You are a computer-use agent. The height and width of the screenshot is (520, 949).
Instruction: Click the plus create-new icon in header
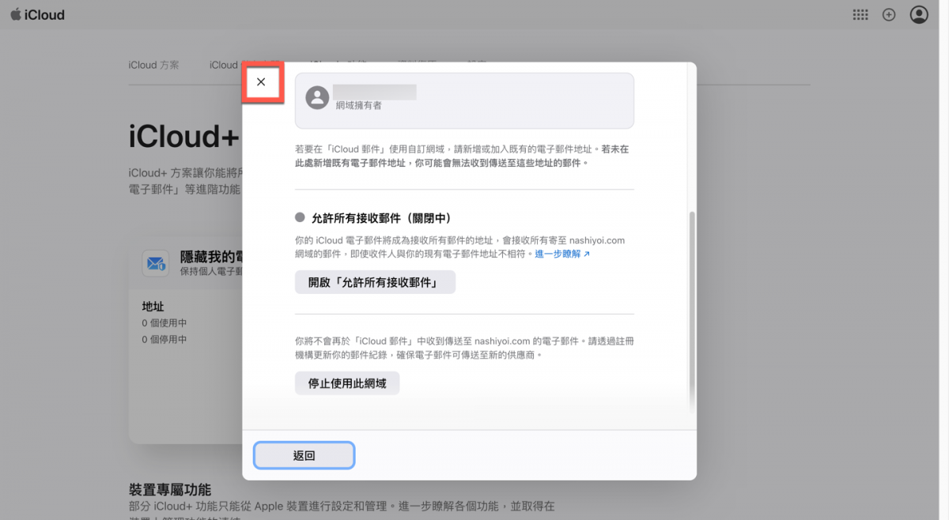889,15
